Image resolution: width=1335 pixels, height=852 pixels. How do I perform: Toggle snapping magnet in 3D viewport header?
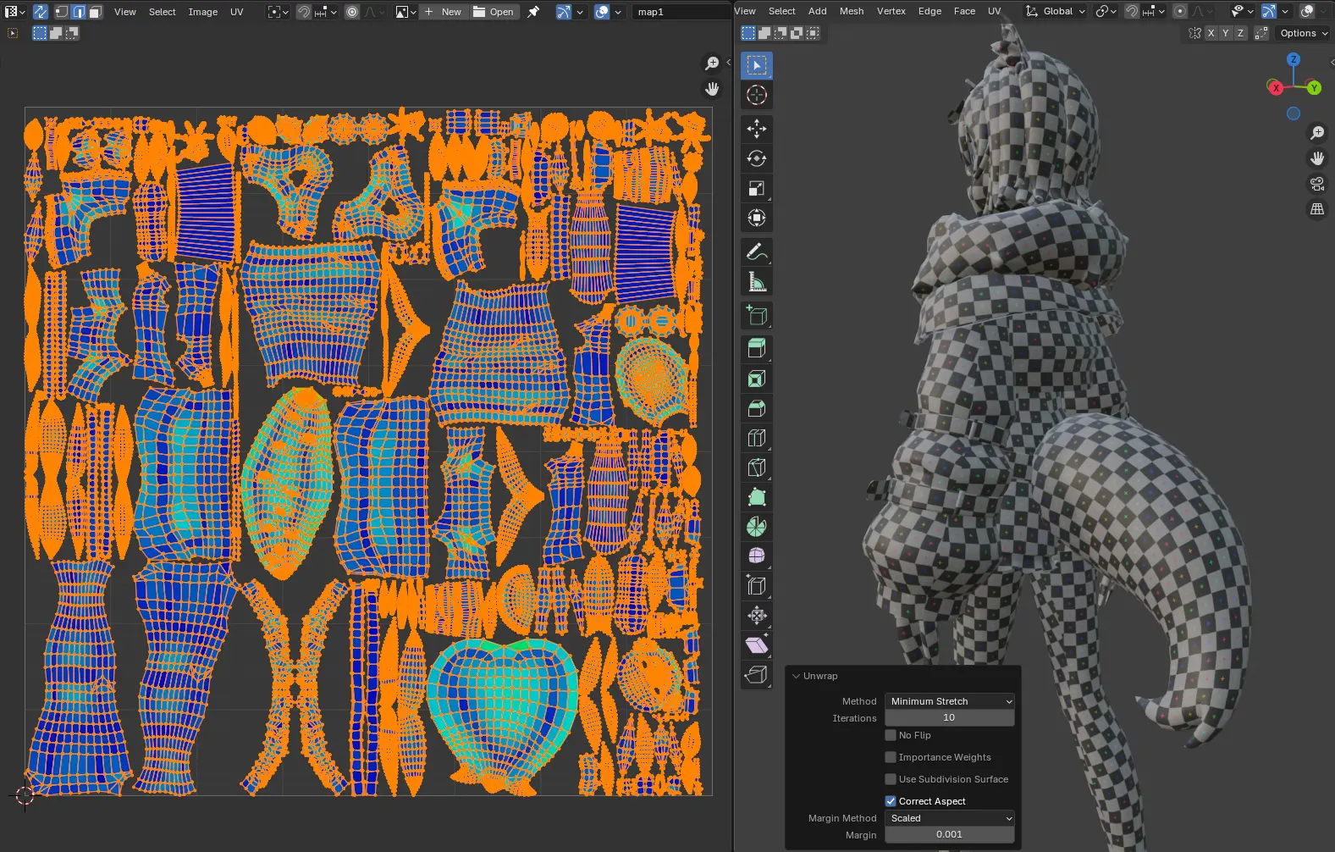click(1131, 11)
